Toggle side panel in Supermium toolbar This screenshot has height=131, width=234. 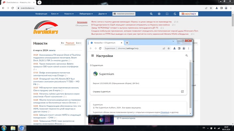(x=179, y=48)
